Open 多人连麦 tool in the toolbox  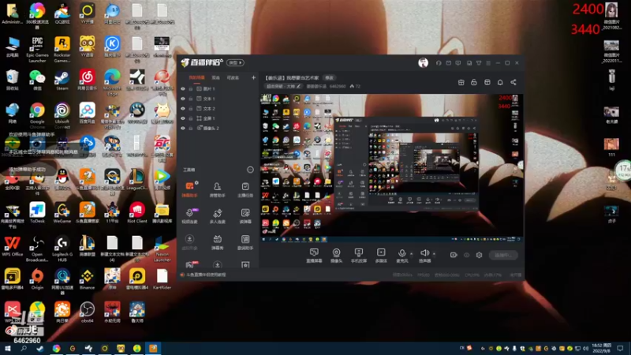[x=218, y=215]
